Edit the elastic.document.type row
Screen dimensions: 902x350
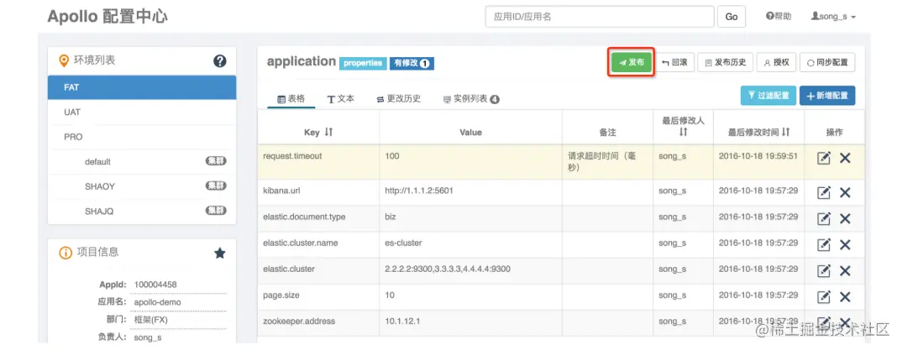point(824,218)
